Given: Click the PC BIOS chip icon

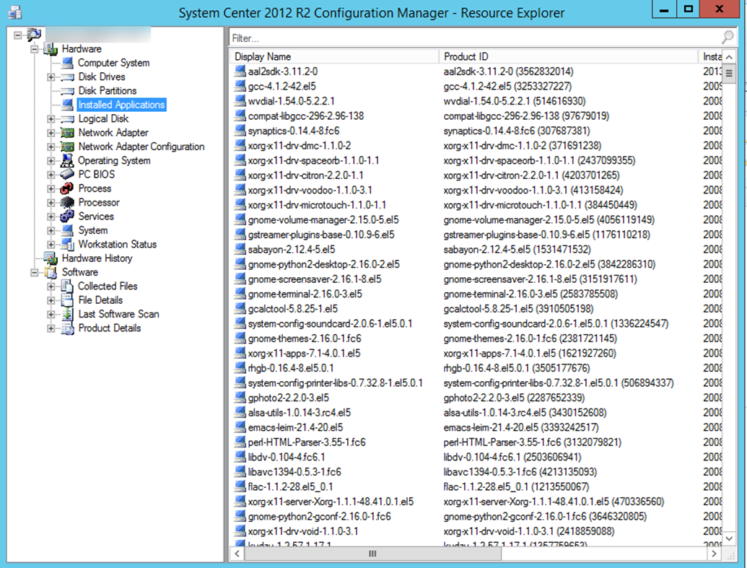Looking at the screenshot, I should [x=68, y=175].
